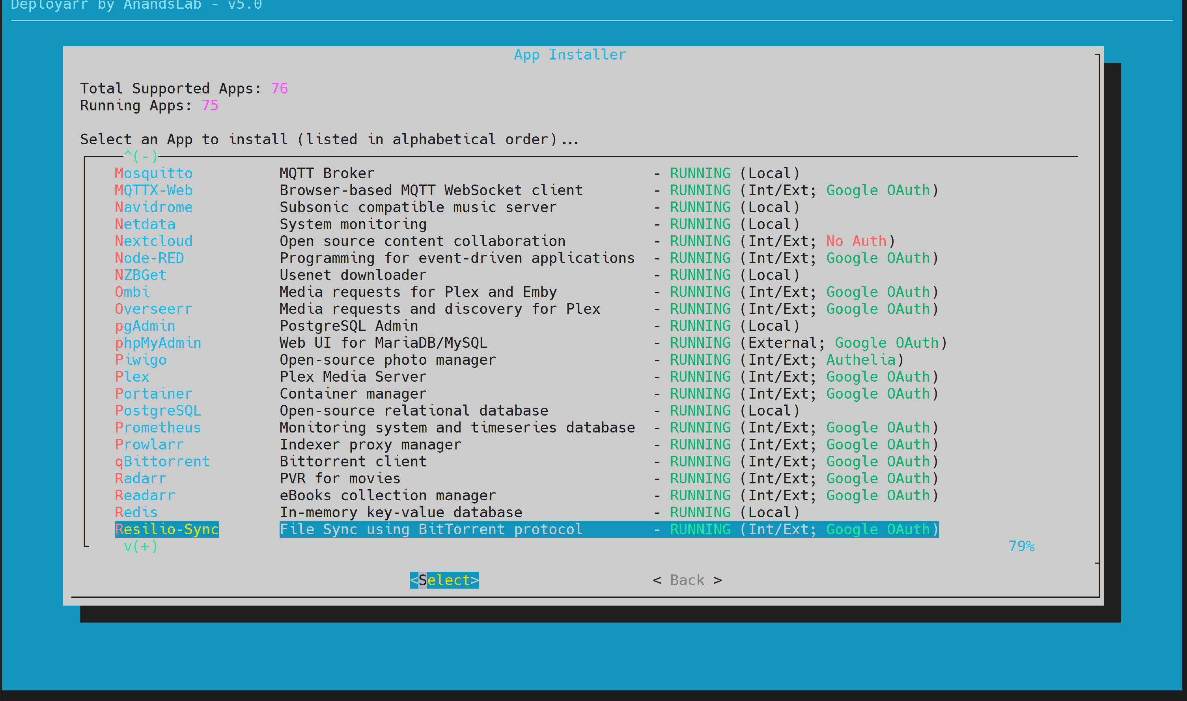The width and height of the screenshot is (1187, 701).
Task: Choose the qBittorrent app entry
Action: 162,462
